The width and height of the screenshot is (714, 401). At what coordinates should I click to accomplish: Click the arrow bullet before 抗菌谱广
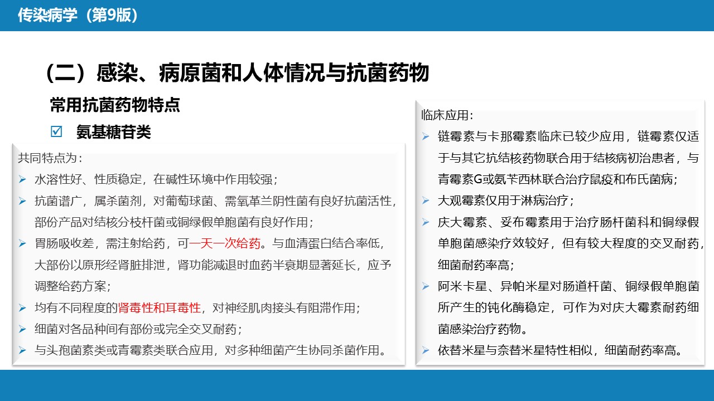click(x=22, y=201)
